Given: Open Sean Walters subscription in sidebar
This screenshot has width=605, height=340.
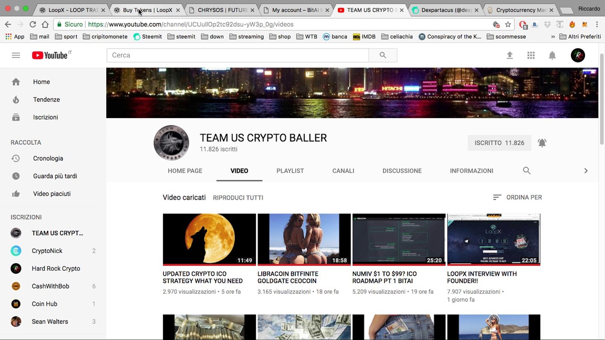Looking at the screenshot, I should [53, 322].
